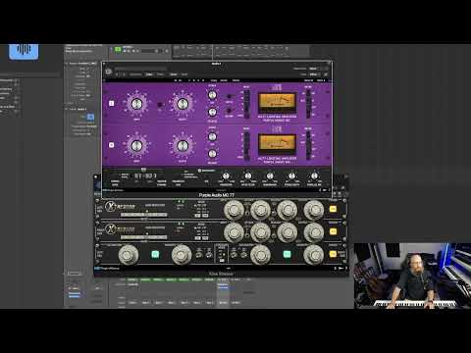Adjust MC 77 channel 1 Output knob

tap(183, 104)
